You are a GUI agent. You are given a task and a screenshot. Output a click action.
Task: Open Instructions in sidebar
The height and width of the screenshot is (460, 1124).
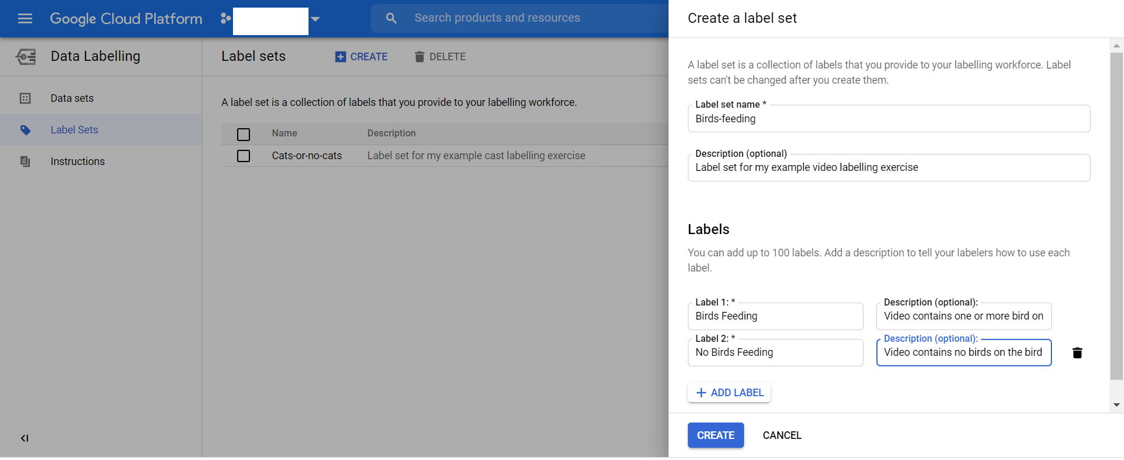click(x=77, y=162)
